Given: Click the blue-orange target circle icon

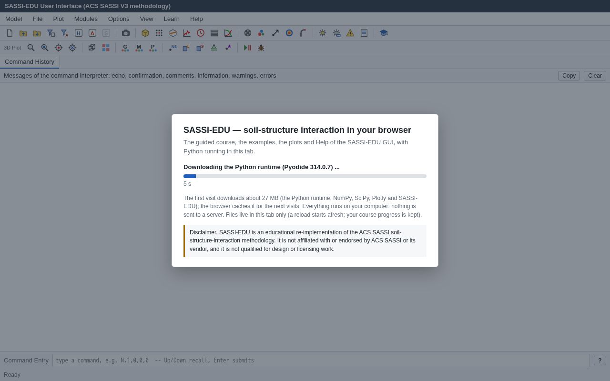Looking at the screenshot, I should coord(289,33).
